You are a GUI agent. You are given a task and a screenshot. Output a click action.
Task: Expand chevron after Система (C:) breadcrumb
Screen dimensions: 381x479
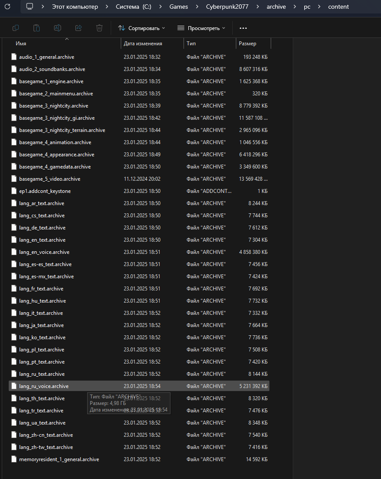point(160,7)
